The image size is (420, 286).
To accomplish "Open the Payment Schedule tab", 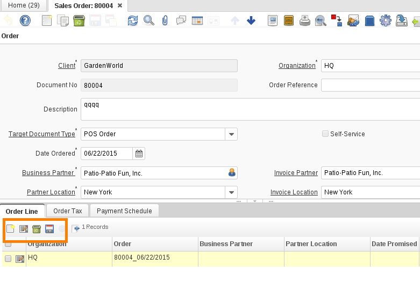I will tap(124, 211).
